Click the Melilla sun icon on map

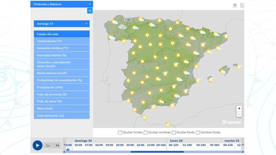pyautogui.click(x=168, y=124)
